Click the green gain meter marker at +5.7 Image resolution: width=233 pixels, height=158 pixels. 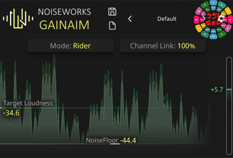[229, 89]
